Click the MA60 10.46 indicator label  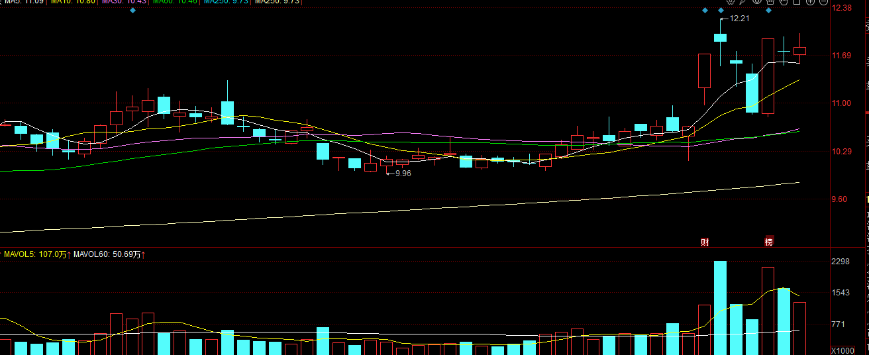click(x=175, y=2)
